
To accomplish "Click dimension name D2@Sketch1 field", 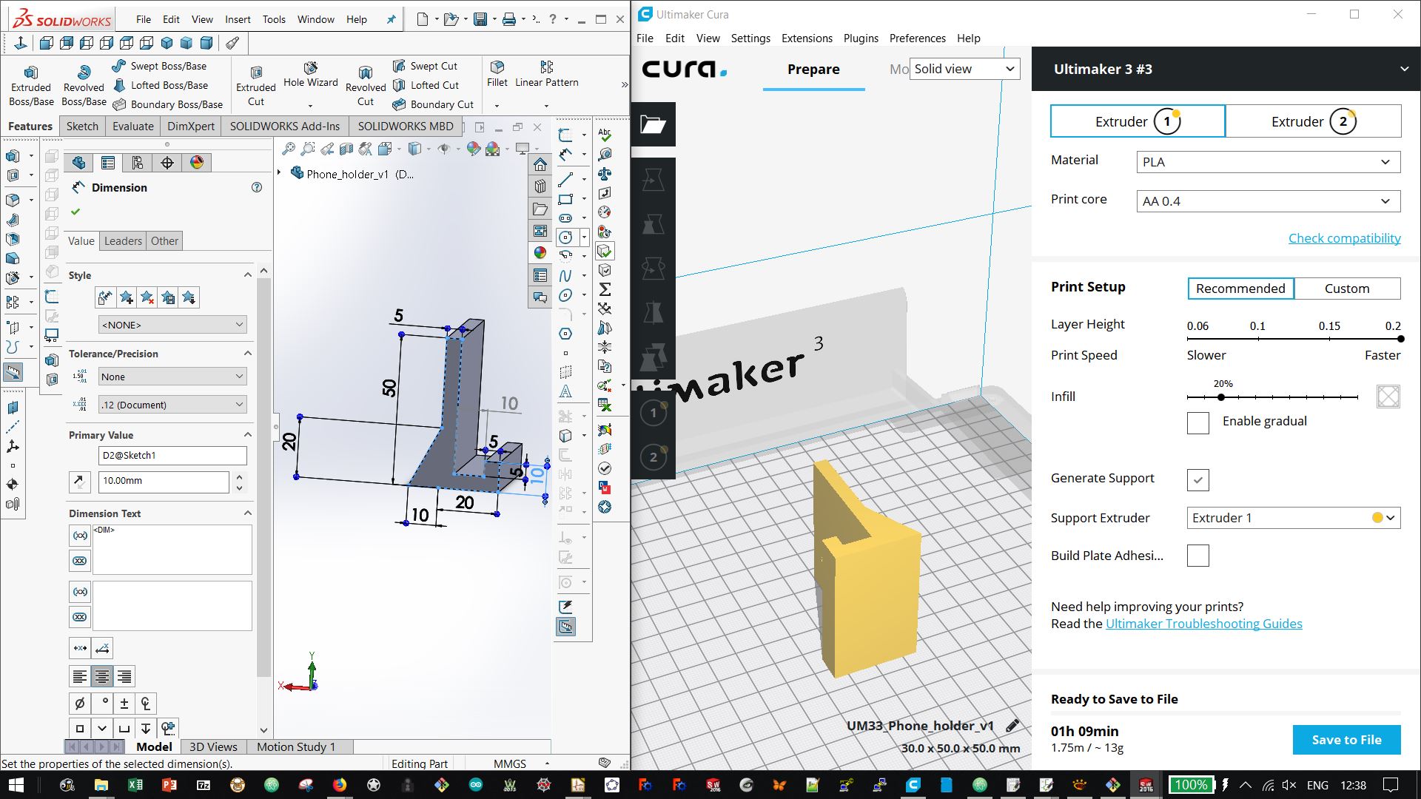I will (172, 456).
